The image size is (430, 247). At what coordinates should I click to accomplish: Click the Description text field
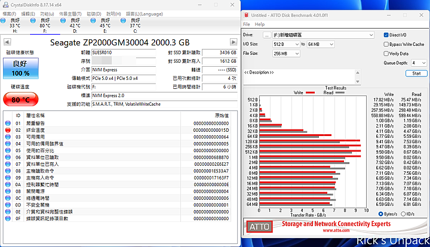[x=299, y=77]
